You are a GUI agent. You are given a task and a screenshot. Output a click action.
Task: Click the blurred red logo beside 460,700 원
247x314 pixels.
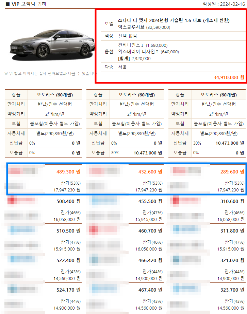pyautogui.click(x=103, y=229)
